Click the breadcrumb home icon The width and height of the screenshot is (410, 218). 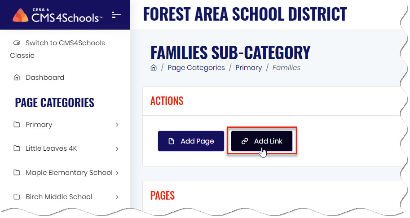[x=154, y=68]
